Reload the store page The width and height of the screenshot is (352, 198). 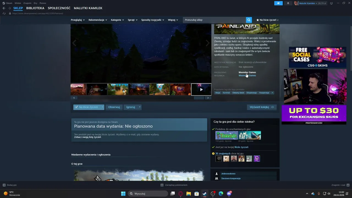(x=4, y=13)
